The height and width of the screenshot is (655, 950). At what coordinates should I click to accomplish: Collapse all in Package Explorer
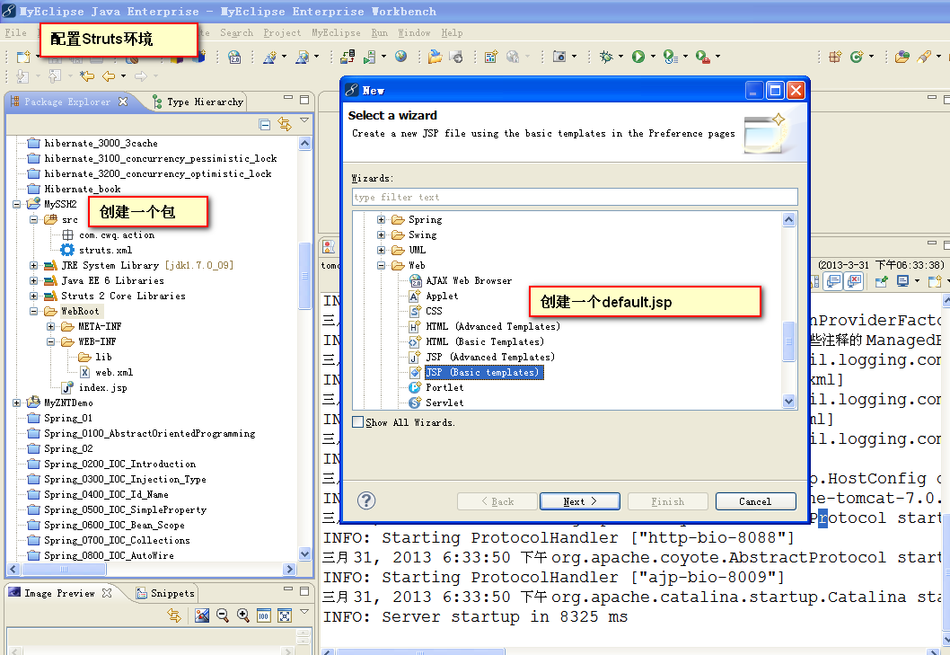[x=265, y=124]
